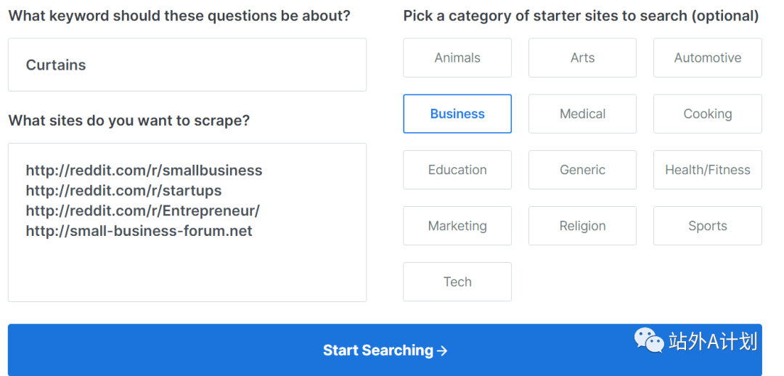Click the reddit.com/r/smallbusiness URL line
This screenshot has height=376, width=784.
click(x=144, y=171)
